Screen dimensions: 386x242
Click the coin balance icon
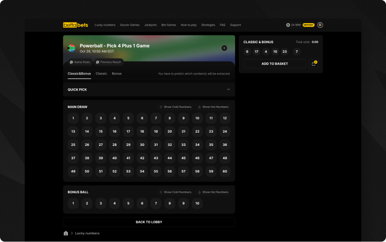click(x=288, y=25)
